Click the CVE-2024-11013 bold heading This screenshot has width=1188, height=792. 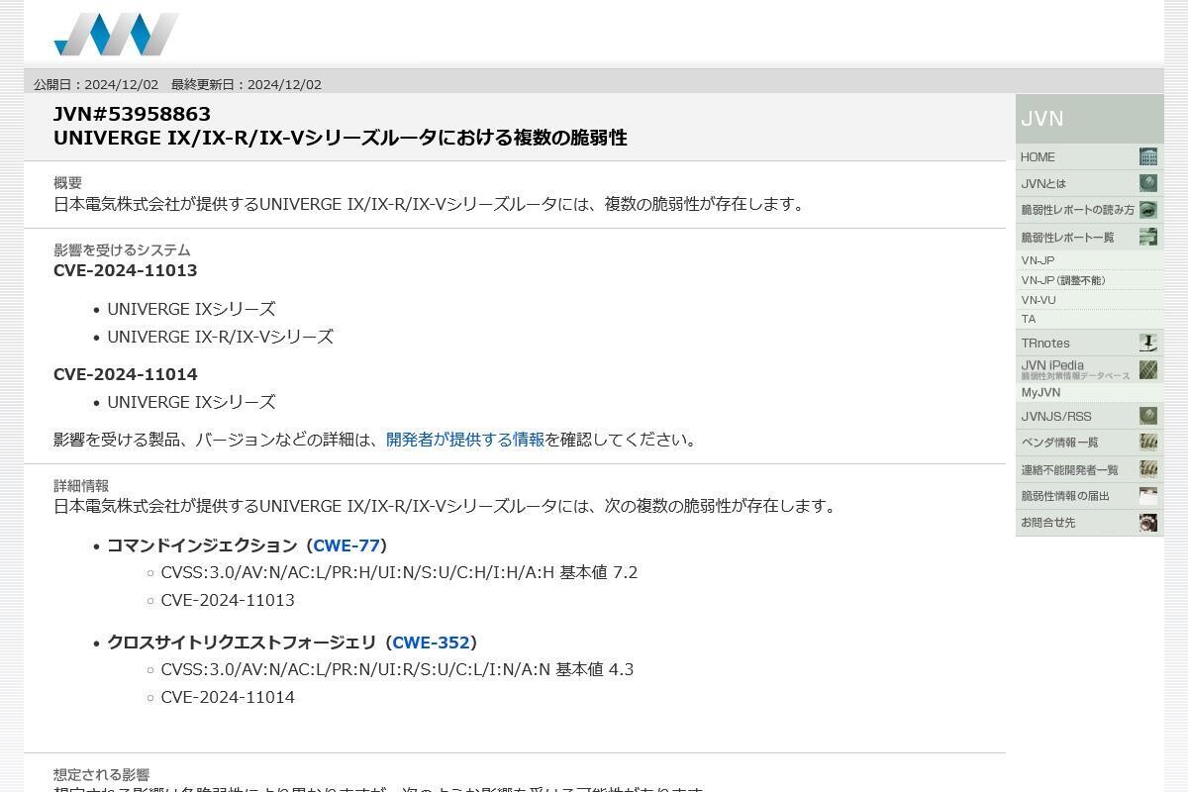(126, 270)
